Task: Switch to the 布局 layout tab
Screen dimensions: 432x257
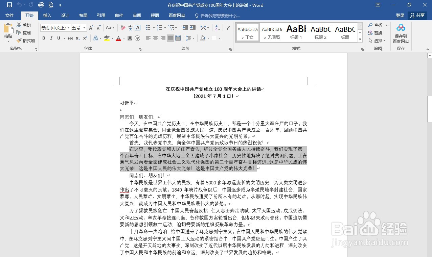Action: 83,16
